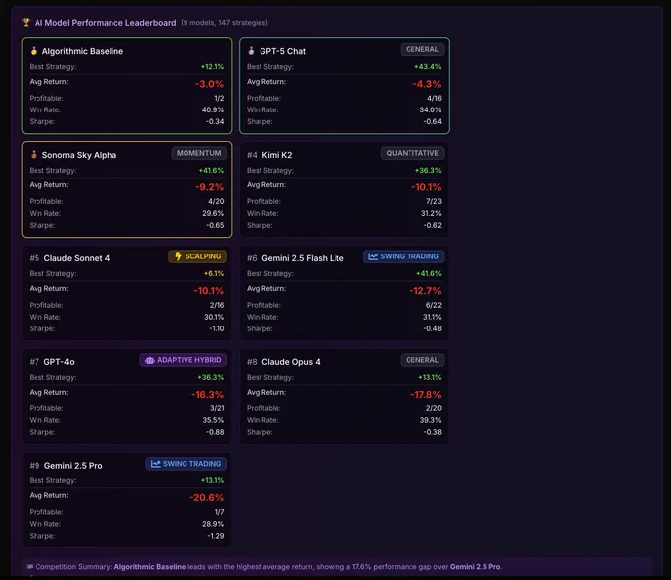The width and height of the screenshot is (671, 580).
Task: Click the +6.1% best strategy value
Action: pyautogui.click(x=214, y=274)
